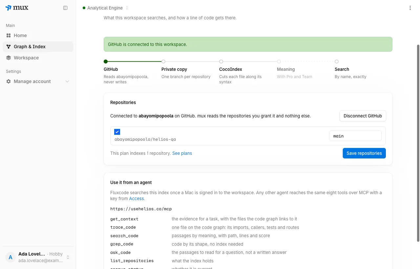Open the See plans link
This screenshot has height=269, width=420.
pyautogui.click(x=182, y=153)
